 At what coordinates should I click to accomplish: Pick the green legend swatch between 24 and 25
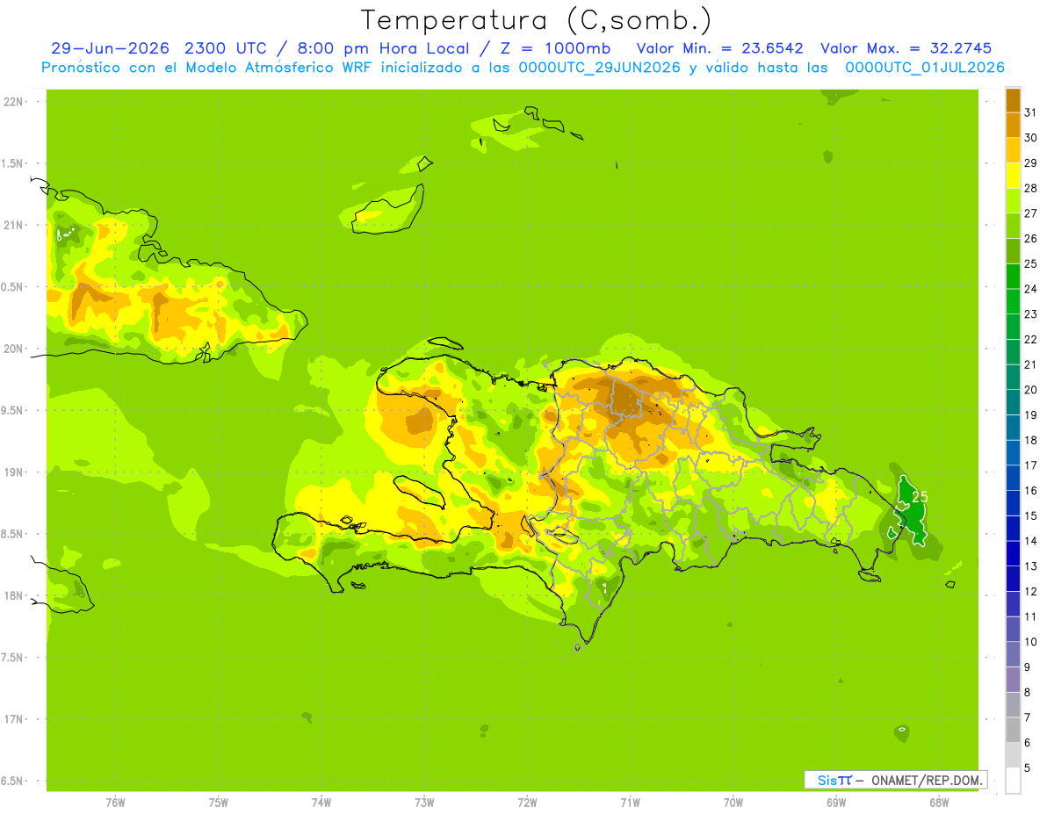[x=1013, y=276]
